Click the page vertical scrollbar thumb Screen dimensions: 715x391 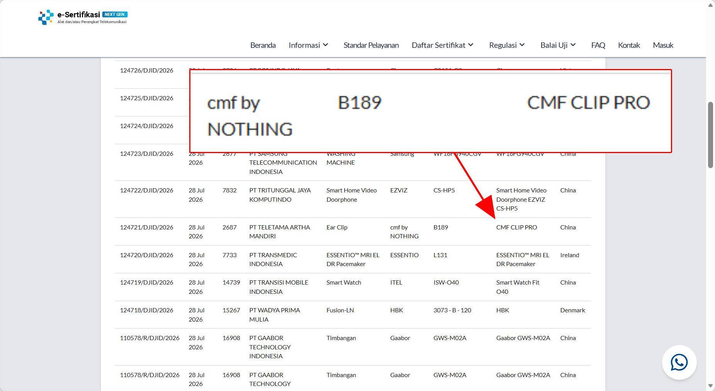(710, 135)
